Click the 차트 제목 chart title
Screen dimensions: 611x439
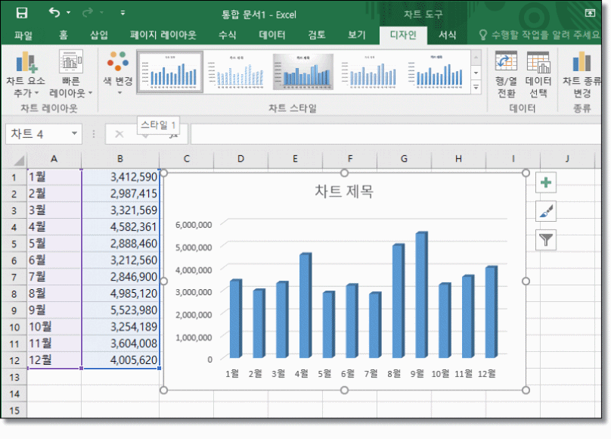(x=344, y=191)
